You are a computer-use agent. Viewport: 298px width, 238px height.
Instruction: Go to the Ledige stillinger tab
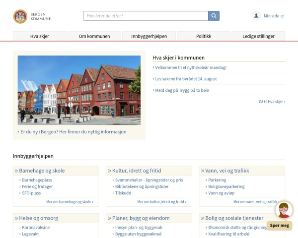[x=258, y=36]
